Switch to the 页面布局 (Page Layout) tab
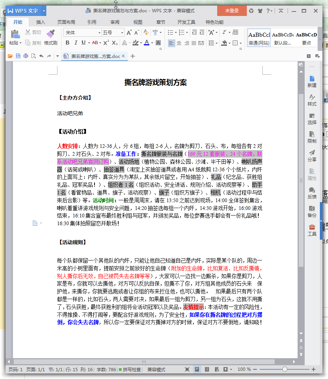This screenshot has height=379, width=328. 66,22
